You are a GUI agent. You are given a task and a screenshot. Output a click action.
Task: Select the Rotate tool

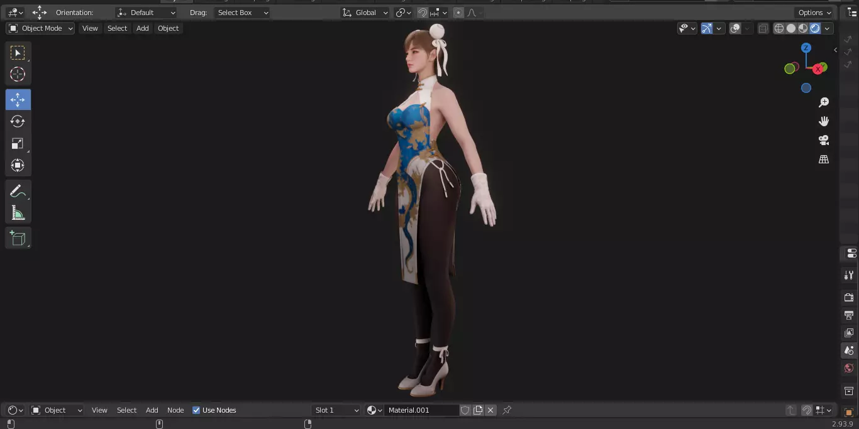[x=18, y=121]
